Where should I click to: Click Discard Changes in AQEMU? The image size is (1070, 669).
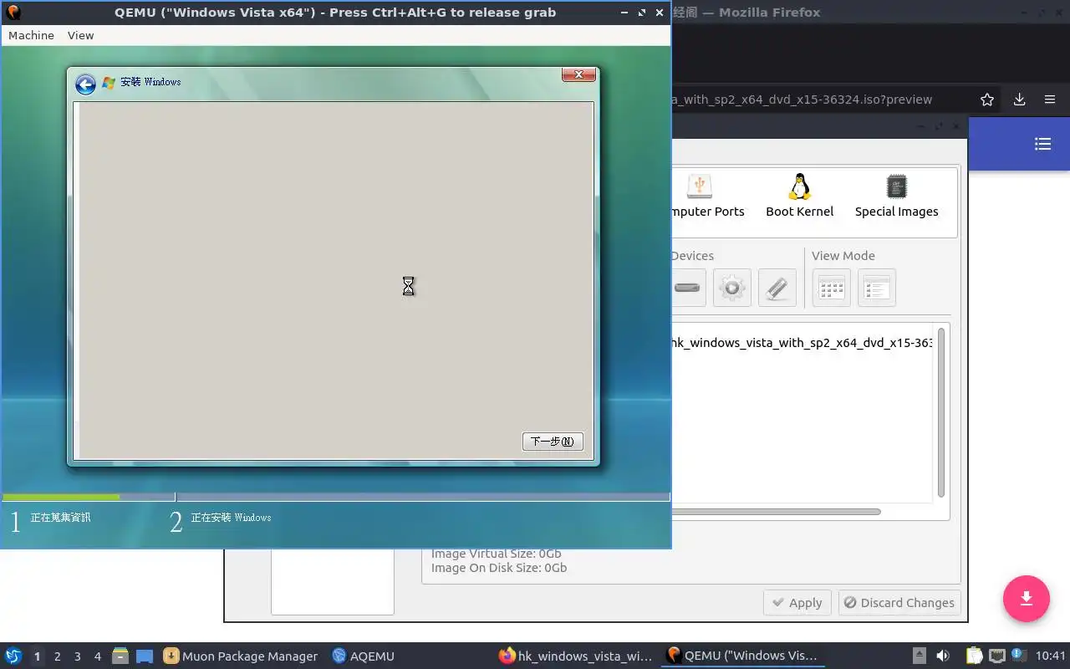(x=899, y=603)
